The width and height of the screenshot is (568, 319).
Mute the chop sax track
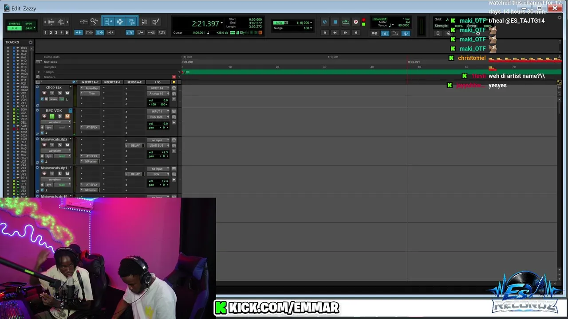point(67,93)
